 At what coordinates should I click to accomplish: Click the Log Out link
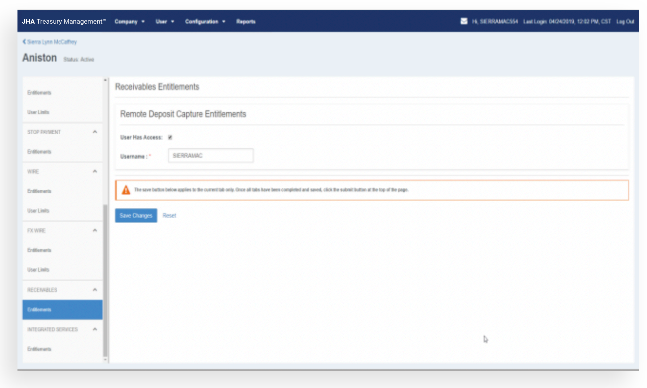pos(625,22)
